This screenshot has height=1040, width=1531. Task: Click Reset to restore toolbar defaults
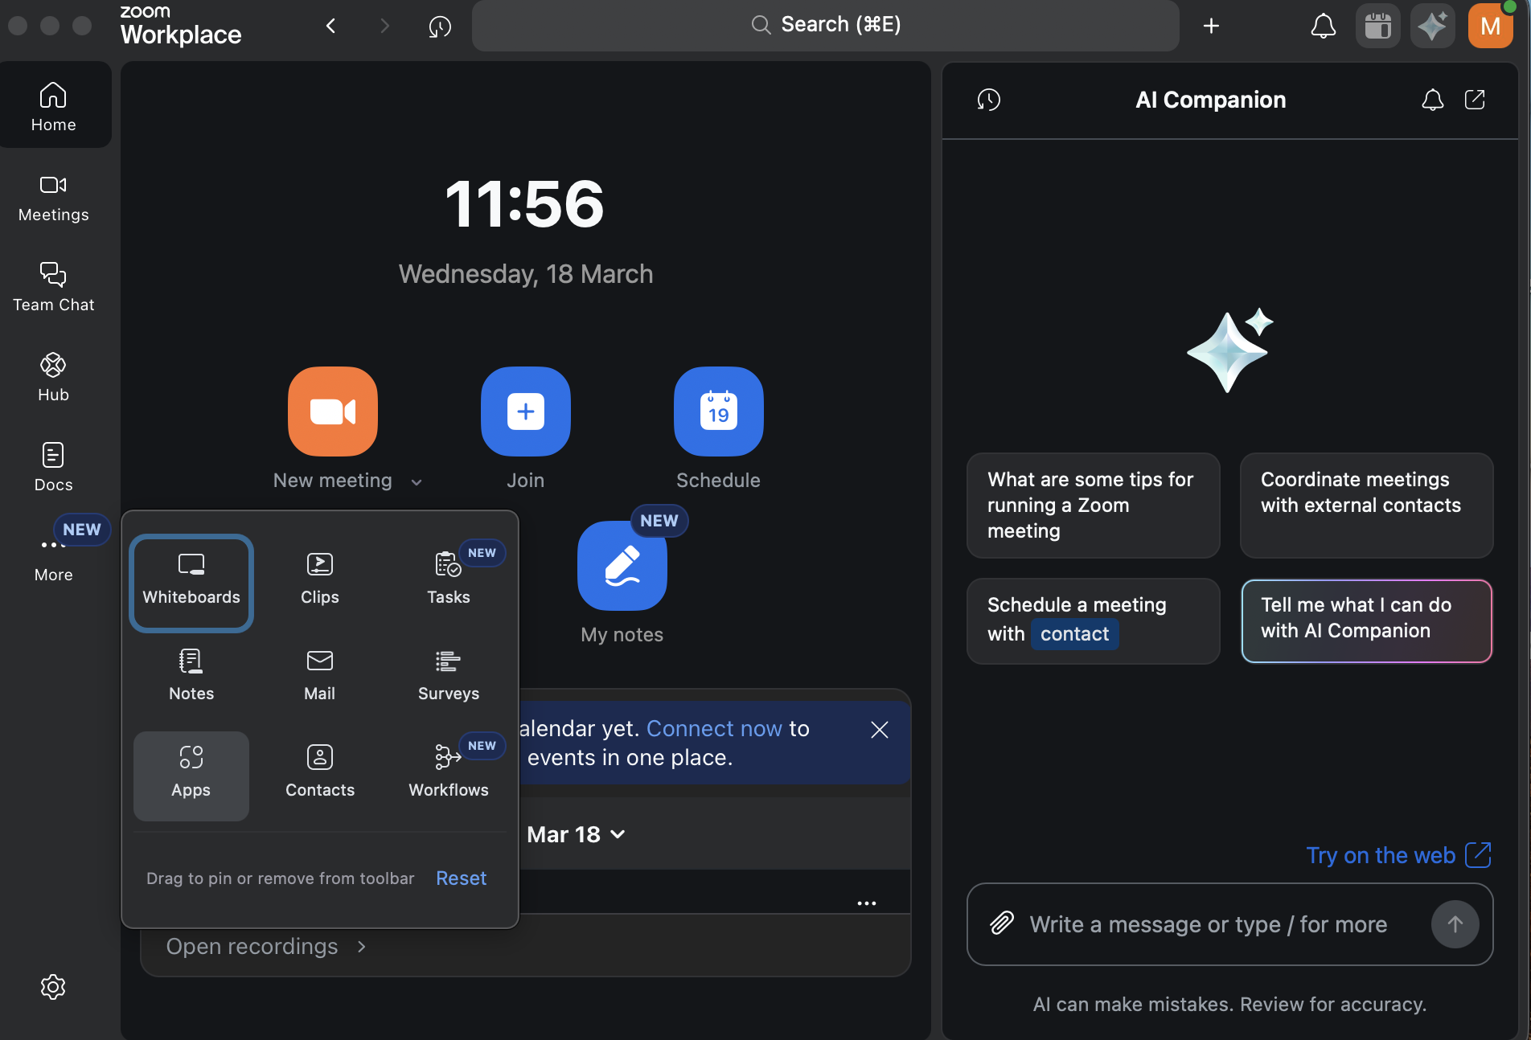pos(461,878)
